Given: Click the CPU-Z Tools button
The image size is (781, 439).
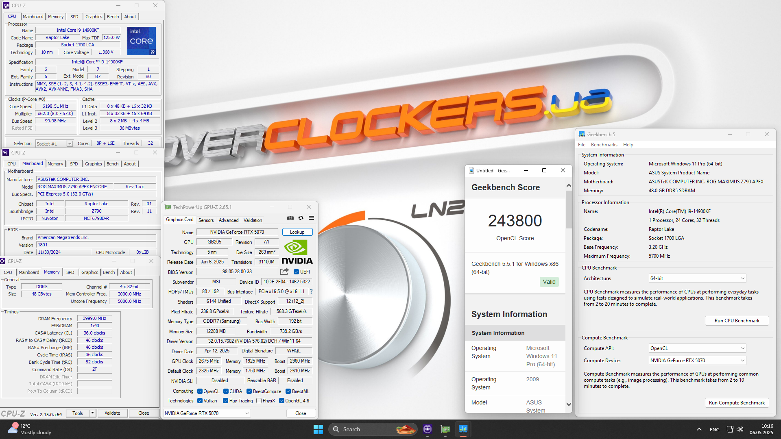Looking at the screenshot, I should tap(78, 413).
